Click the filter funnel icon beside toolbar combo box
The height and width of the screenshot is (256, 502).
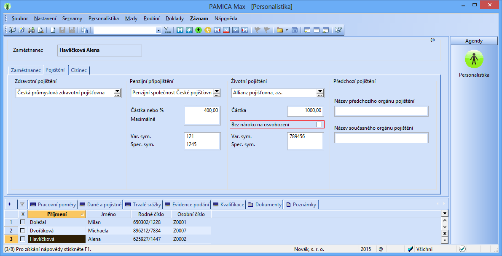click(167, 30)
